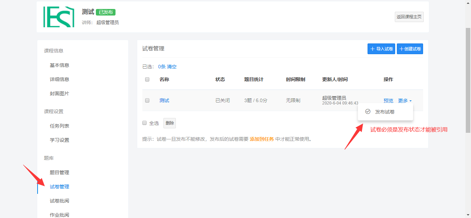Click the 预览 link for the exam
Image resolution: width=471 pixels, height=218 pixels.
pyautogui.click(x=388, y=101)
